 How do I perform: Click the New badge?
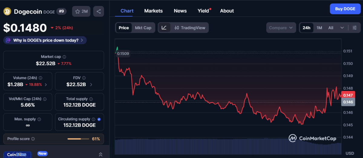[42, 153]
